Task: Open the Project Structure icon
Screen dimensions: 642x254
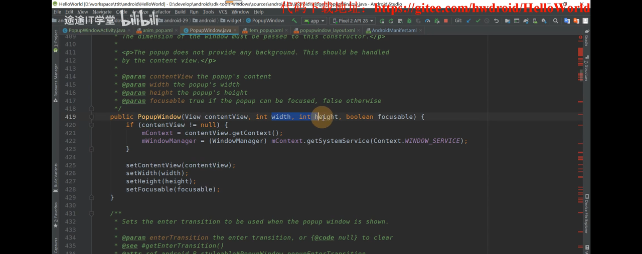Action: [508, 21]
